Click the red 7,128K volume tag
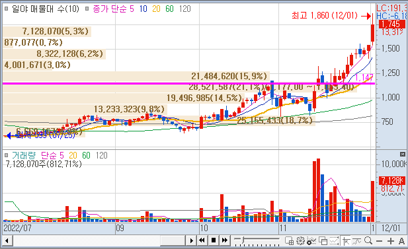 tap(392, 180)
